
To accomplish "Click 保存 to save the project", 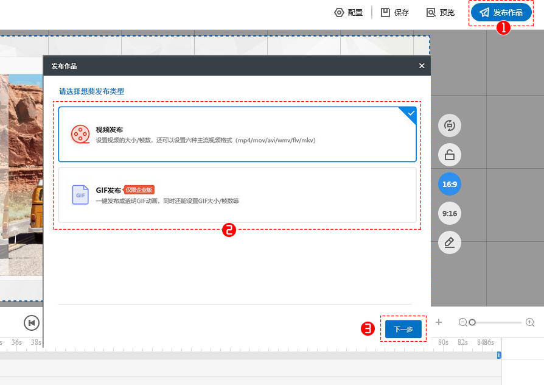I will click(395, 13).
